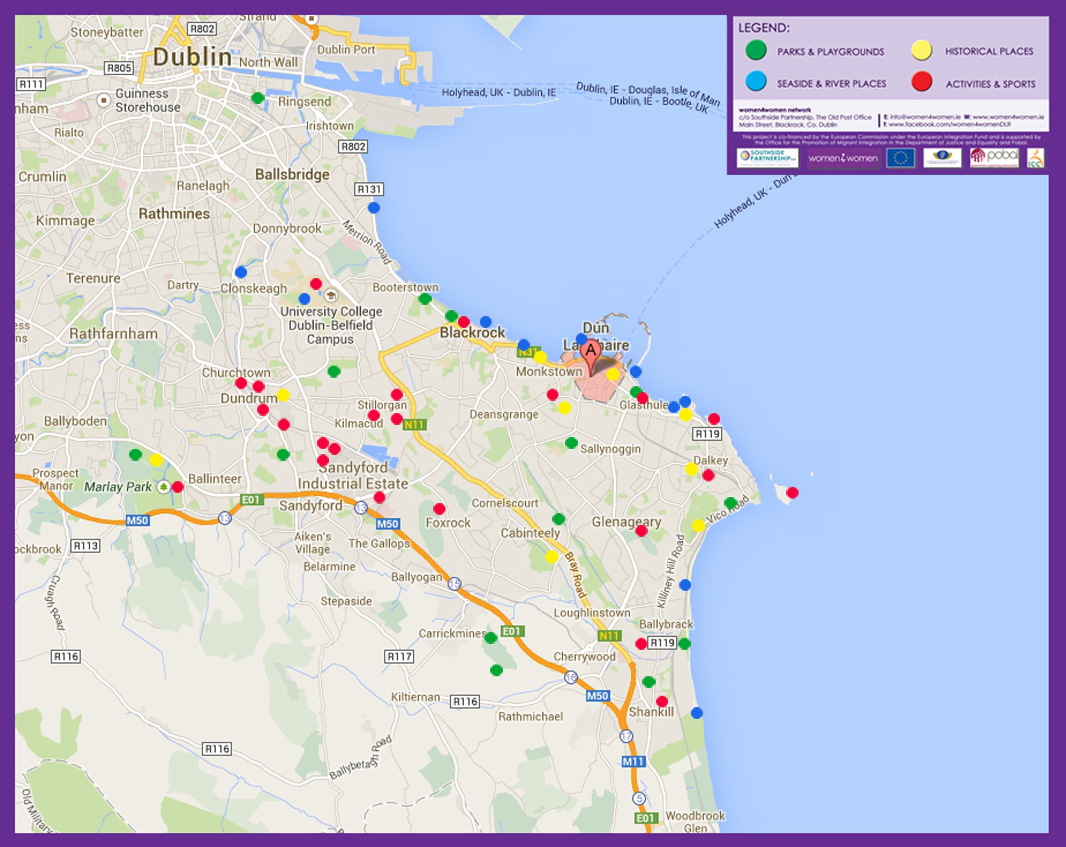Click the 'Ballsbridge' label
1066x847 pixels.
point(292,174)
